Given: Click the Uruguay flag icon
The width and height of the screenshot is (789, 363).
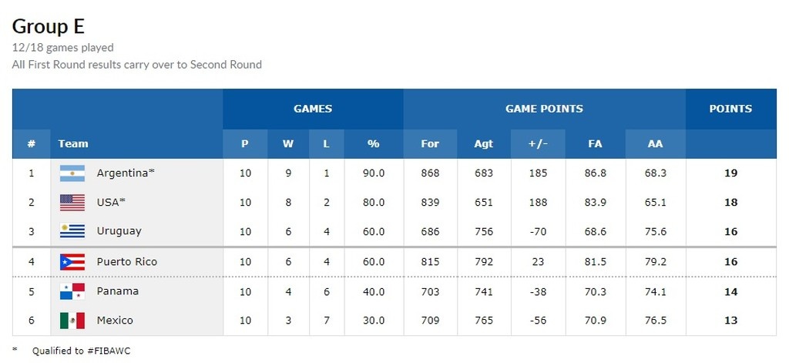Looking at the screenshot, I should click(x=72, y=231).
